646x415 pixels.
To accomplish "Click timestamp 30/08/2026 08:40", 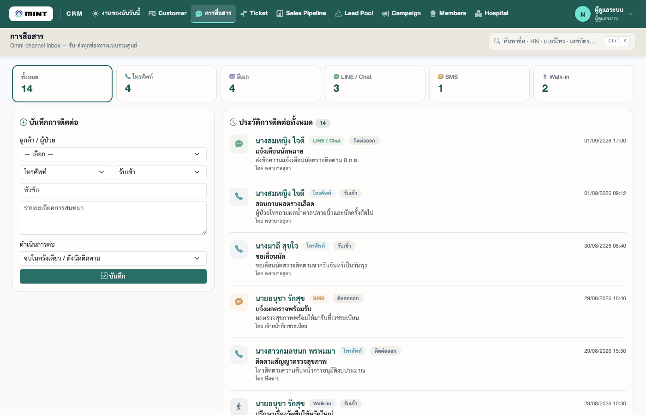I will point(605,246).
